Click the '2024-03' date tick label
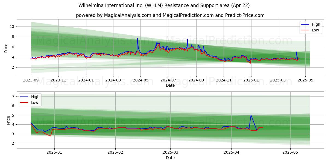 coord(113,80)
